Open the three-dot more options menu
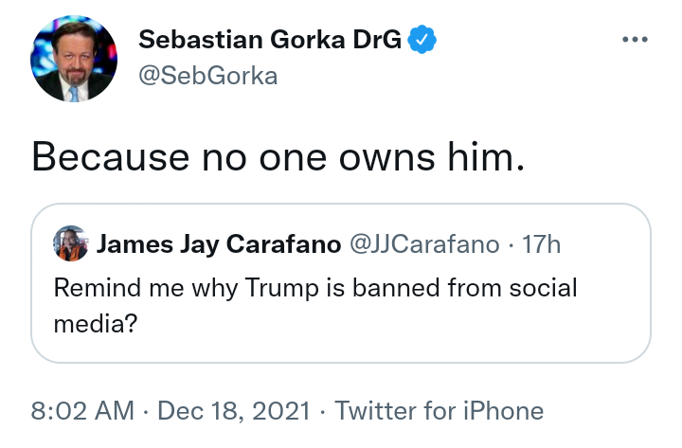The height and width of the screenshot is (448, 682). [635, 40]
